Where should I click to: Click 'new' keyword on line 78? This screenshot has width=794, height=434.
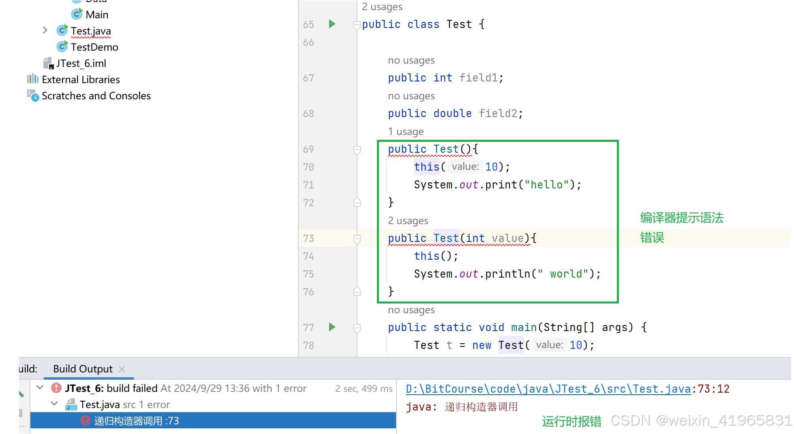tap(482, 345)
